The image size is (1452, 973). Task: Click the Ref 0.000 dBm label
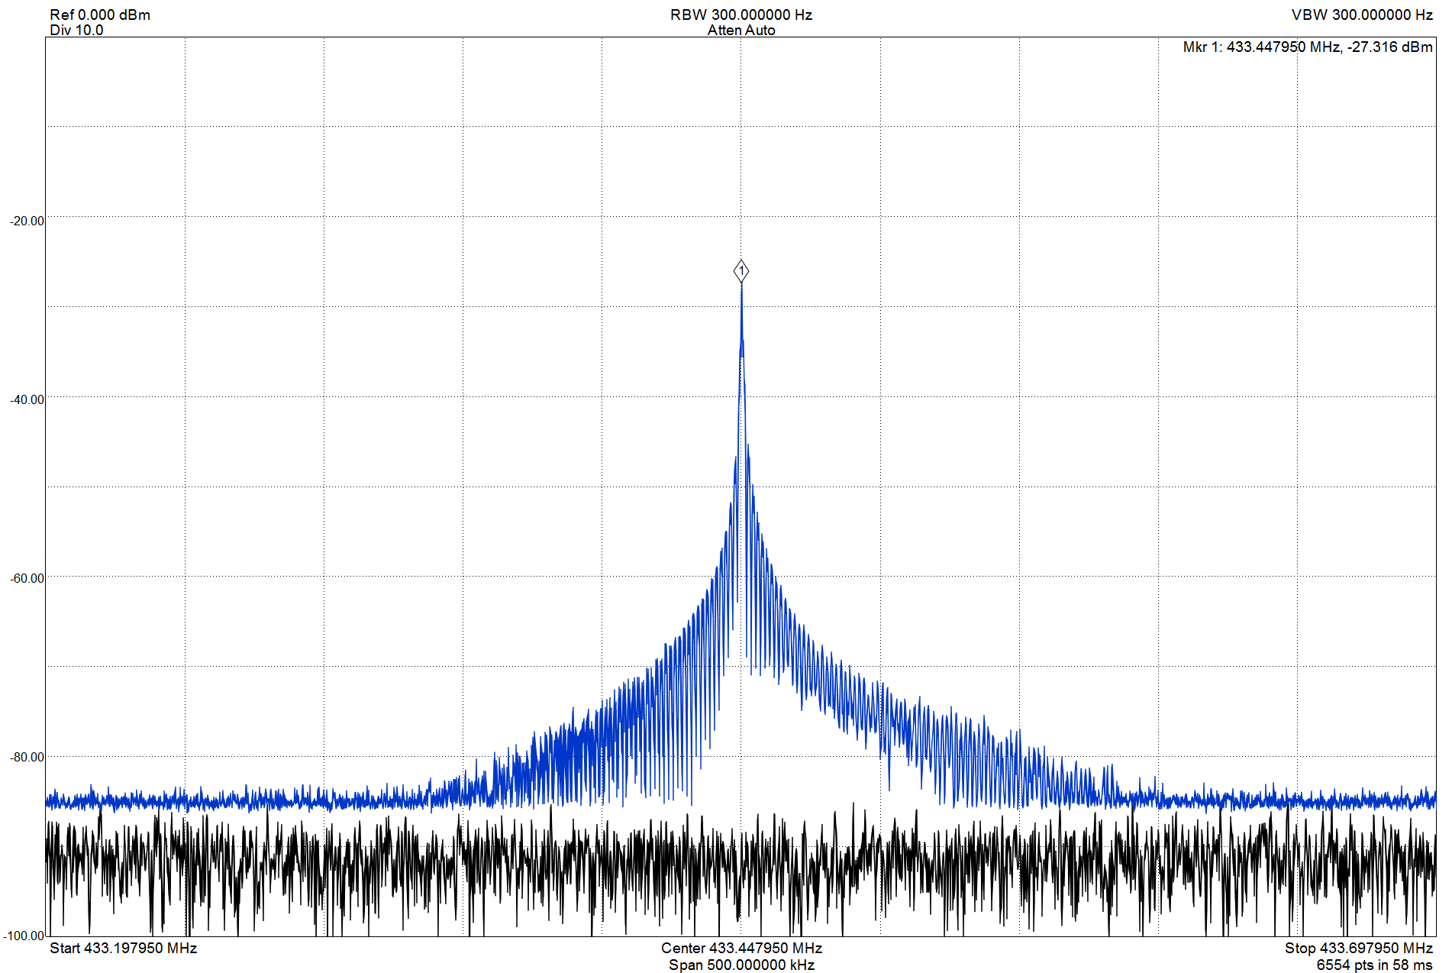pyautogui.click(x=100, y=15)
